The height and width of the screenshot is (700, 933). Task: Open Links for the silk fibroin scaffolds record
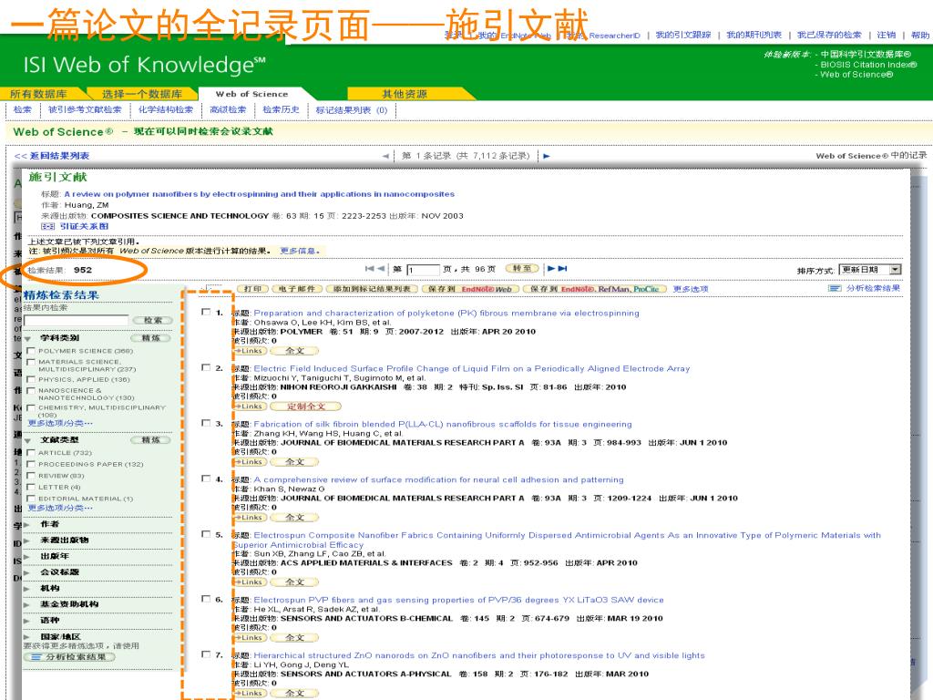(x=249, y=462)
